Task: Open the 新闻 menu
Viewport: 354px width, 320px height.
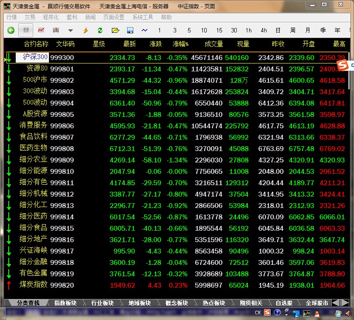Action: pyautogui.click(x=90, y=17)
